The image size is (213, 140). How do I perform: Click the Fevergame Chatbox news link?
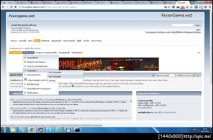(173, 32)
